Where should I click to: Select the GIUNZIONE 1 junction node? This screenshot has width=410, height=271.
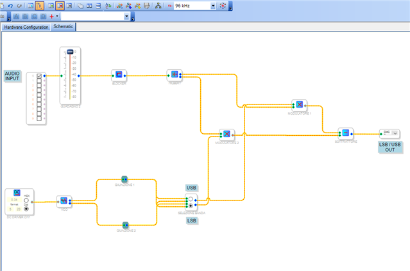point(124,179)
